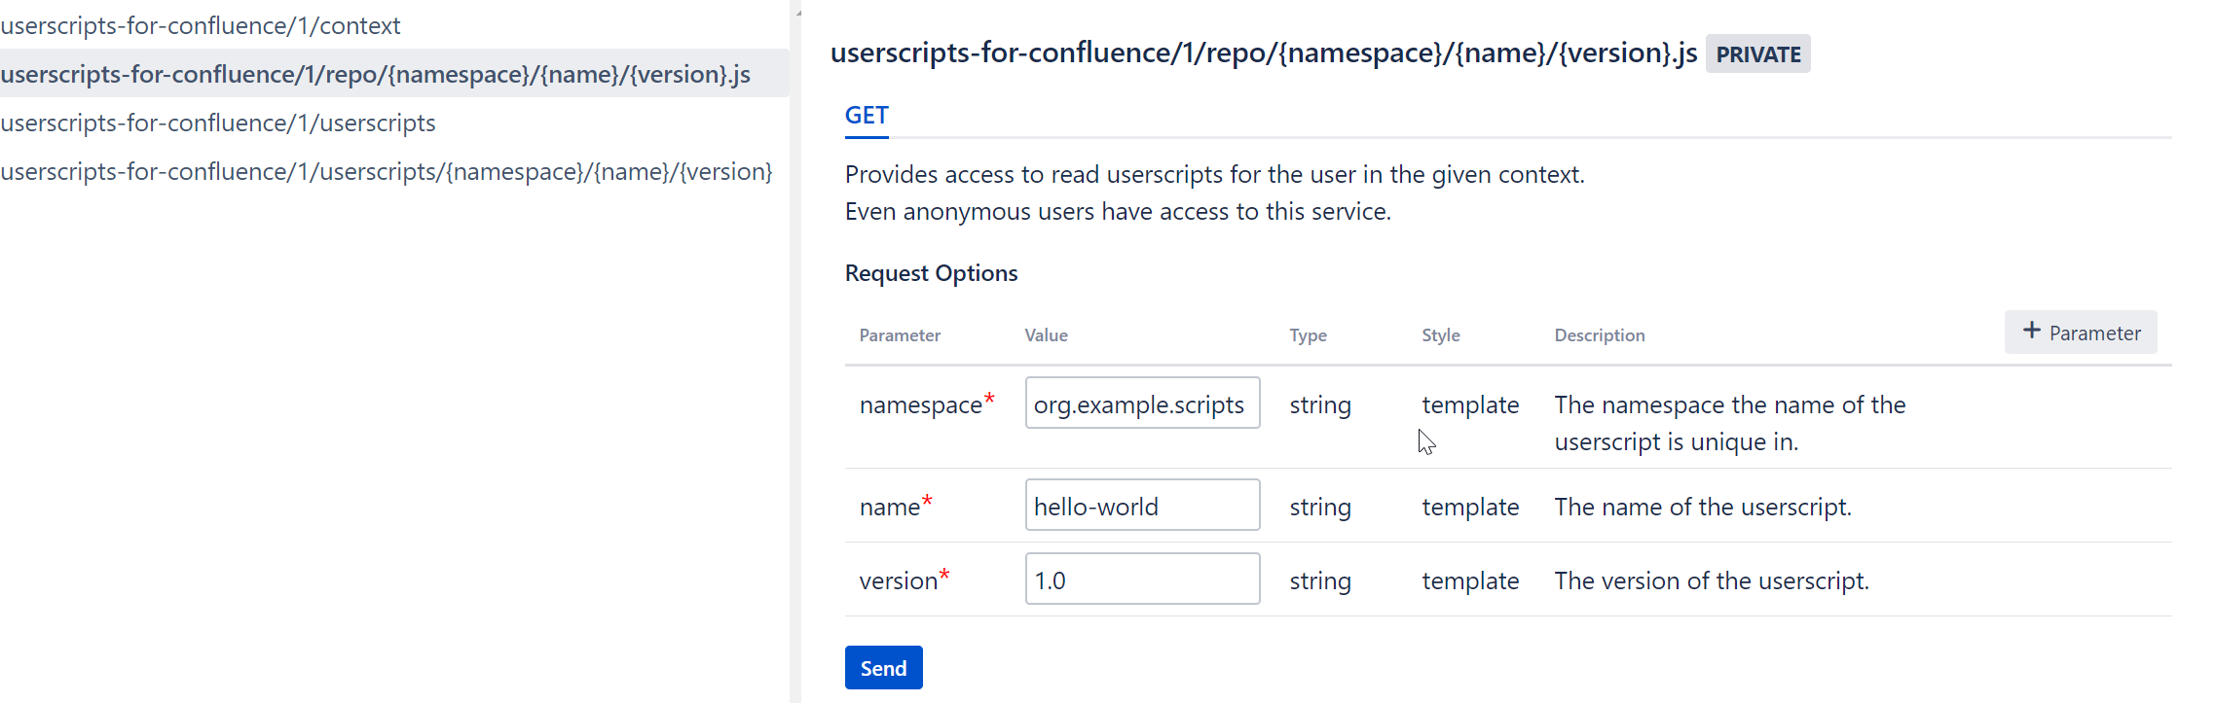
Task: Click the 'template' style in name row
Action: point(1470,507)
